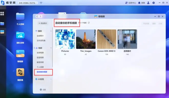Open the Tim_Images album thumbnail
The height and width of the screenshot is (98, 169).
coord(86,39)
